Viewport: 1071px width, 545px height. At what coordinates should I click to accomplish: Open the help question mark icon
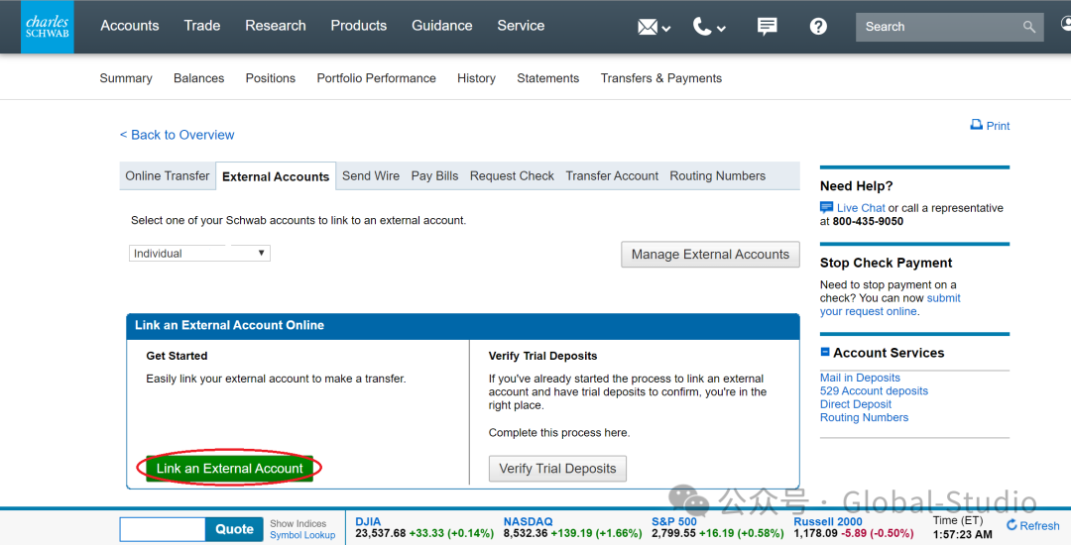click(818, 27)
